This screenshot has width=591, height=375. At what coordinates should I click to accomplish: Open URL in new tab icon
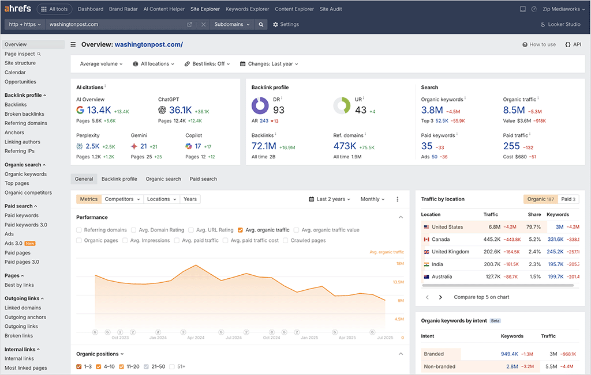189,24
